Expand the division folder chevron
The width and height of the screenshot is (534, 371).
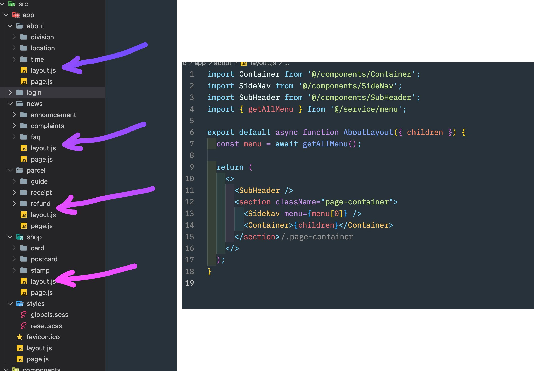coord(14,37)
